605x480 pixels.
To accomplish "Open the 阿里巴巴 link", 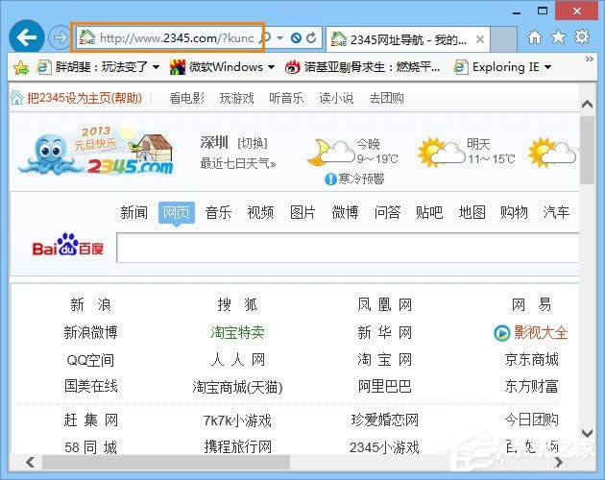I will click(384, 386).
